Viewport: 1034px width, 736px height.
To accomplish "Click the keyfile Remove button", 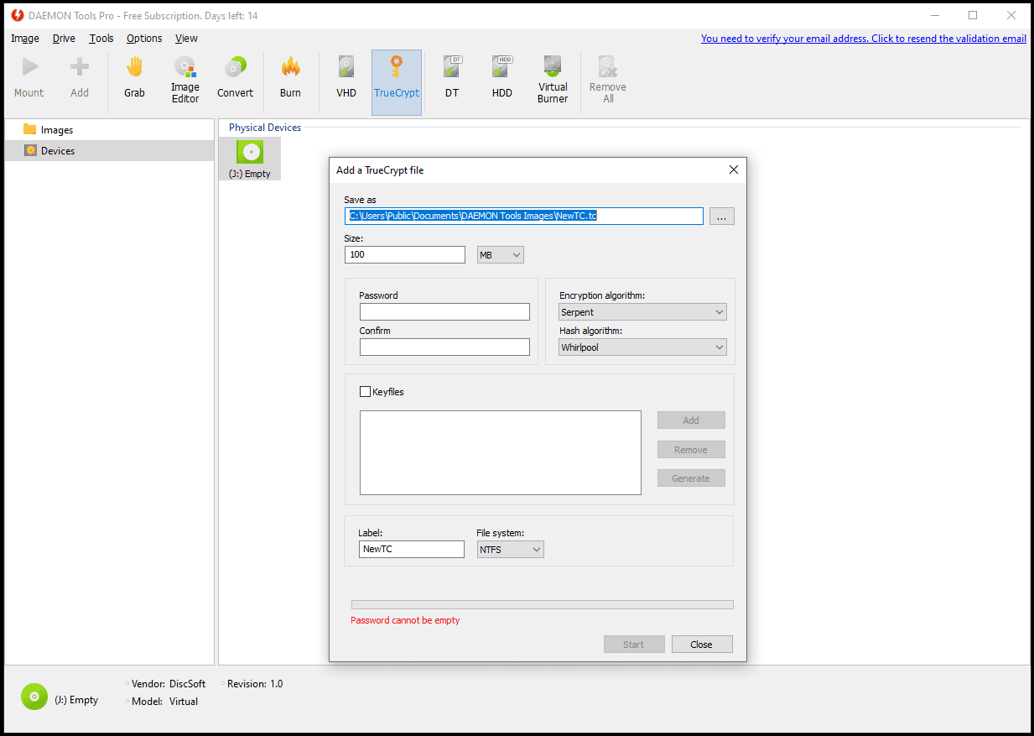I will click(x=691, y=450).
